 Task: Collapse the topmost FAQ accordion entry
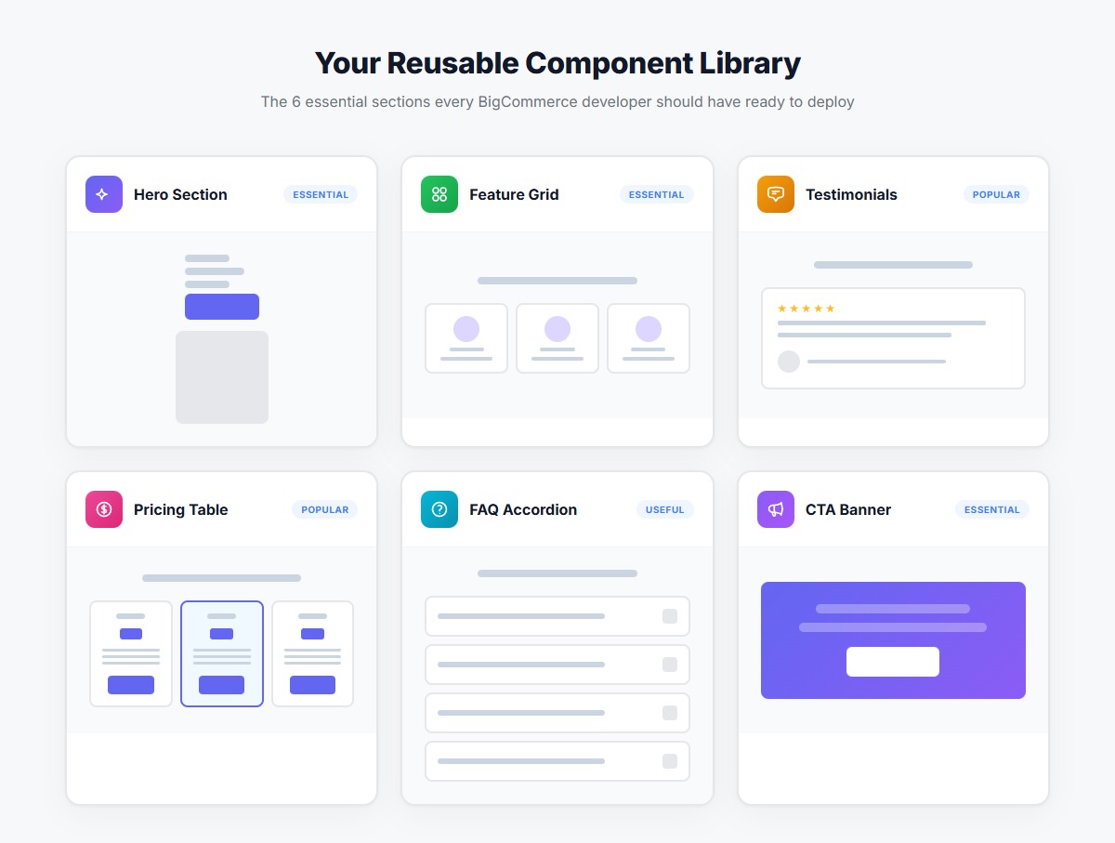[x=557, y=616]
